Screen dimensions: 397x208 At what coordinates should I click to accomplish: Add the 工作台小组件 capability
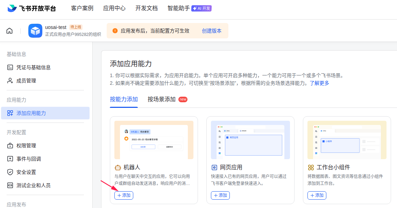click(x=317, y=195)
